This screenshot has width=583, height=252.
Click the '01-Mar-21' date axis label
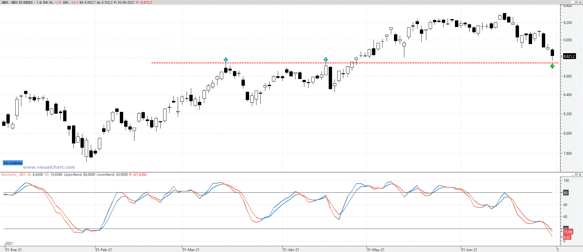(x=191, y=250)
